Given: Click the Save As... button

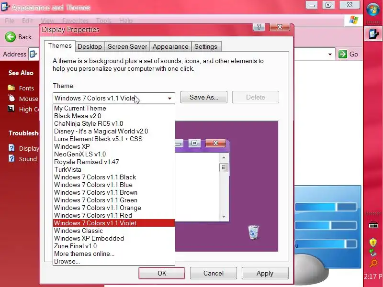Looking at the screenshot, I should (204, 97).
